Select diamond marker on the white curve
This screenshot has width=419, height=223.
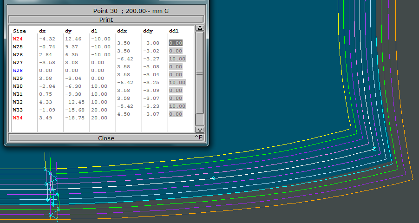[x=214, y=178]
